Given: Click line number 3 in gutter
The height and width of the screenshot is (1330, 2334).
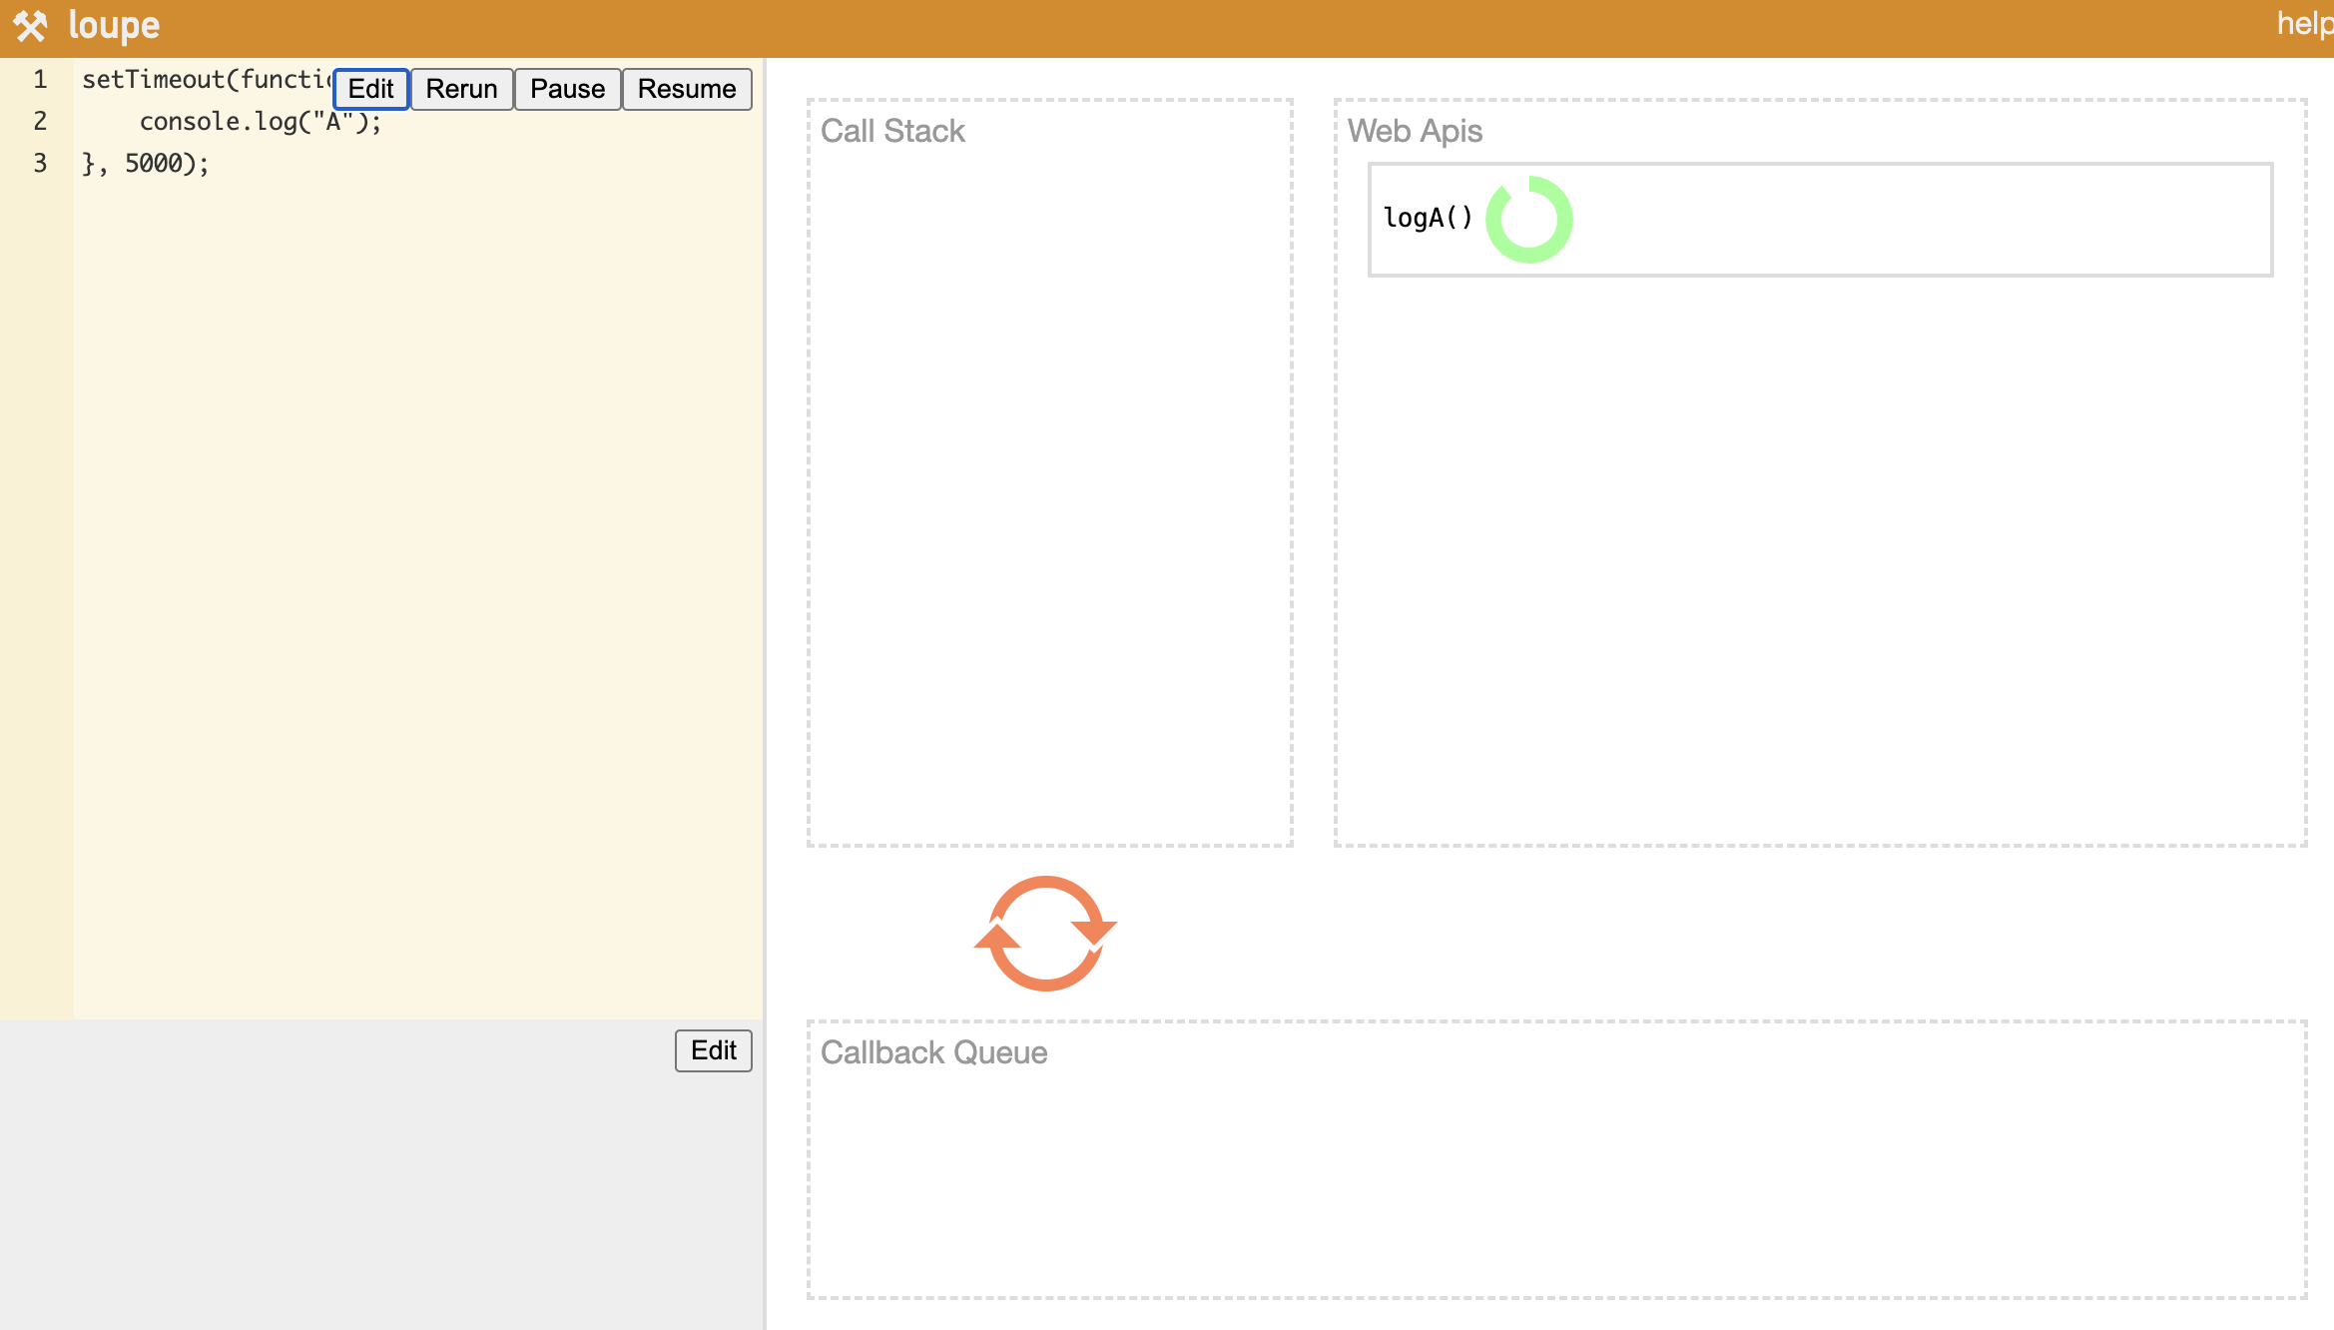Looking at the screenshot, I should point(40,164).
